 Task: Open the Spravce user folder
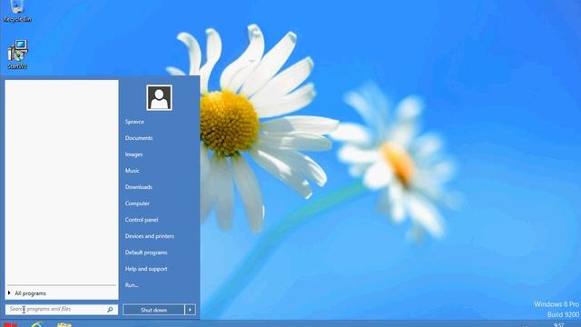coord(134,122)
